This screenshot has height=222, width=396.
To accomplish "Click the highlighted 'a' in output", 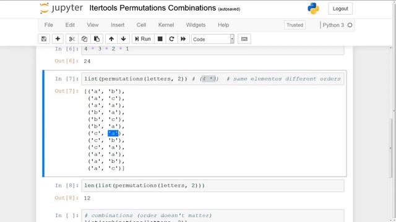I will (113, 133).
